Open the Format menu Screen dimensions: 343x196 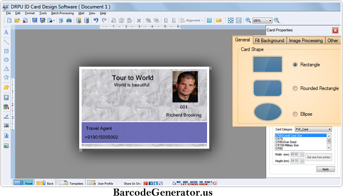30,13
